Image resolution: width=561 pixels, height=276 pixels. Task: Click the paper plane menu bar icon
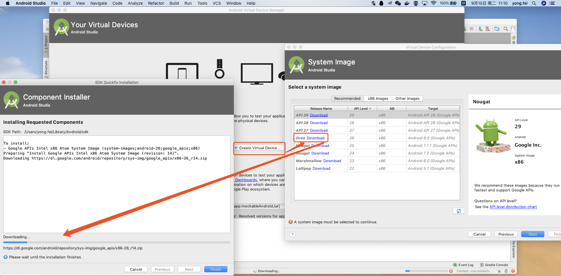click(390, 3)
